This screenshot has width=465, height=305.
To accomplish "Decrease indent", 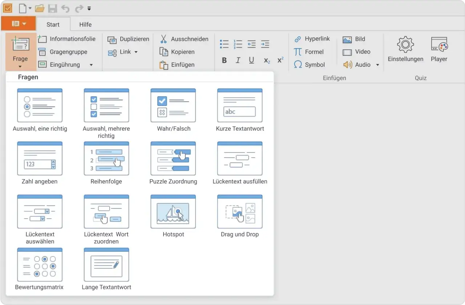I will coord(251,44).
